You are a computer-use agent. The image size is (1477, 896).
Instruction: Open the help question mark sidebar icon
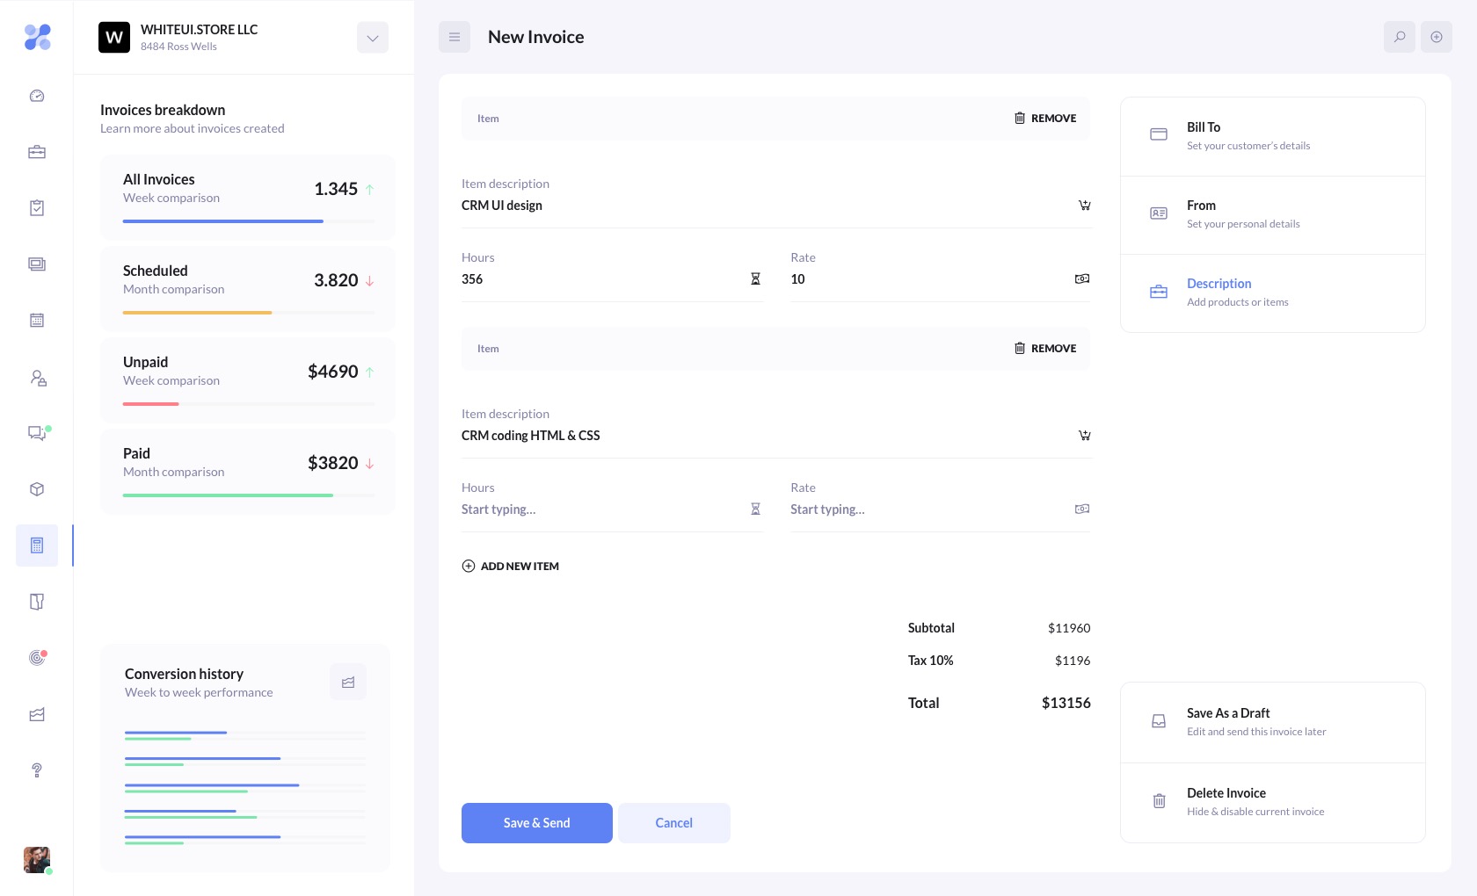tap(37, 770)
